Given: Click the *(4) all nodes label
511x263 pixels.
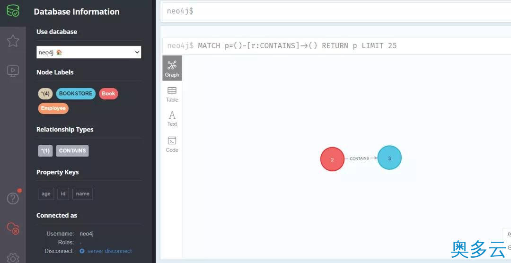Looking at the screenshot, I should click(x=45, y=94).
